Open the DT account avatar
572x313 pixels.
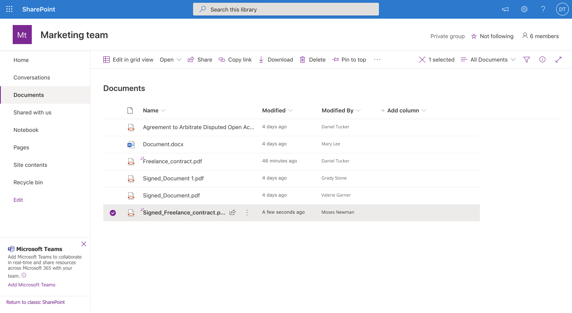[x=562, y=9]
